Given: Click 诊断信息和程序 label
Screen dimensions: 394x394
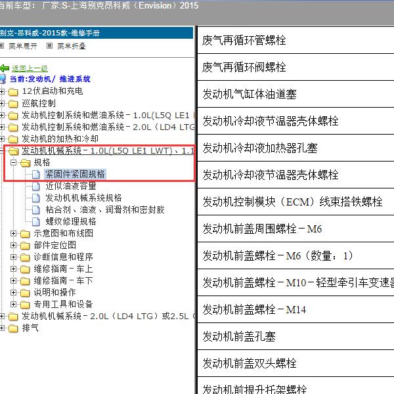Looking at the screenshot, I should click(x=63, y=257).
